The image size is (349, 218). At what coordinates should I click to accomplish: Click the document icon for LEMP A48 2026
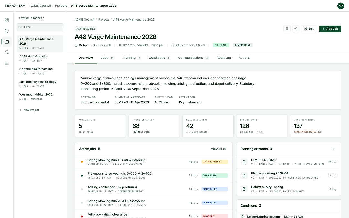click(244, 162)
